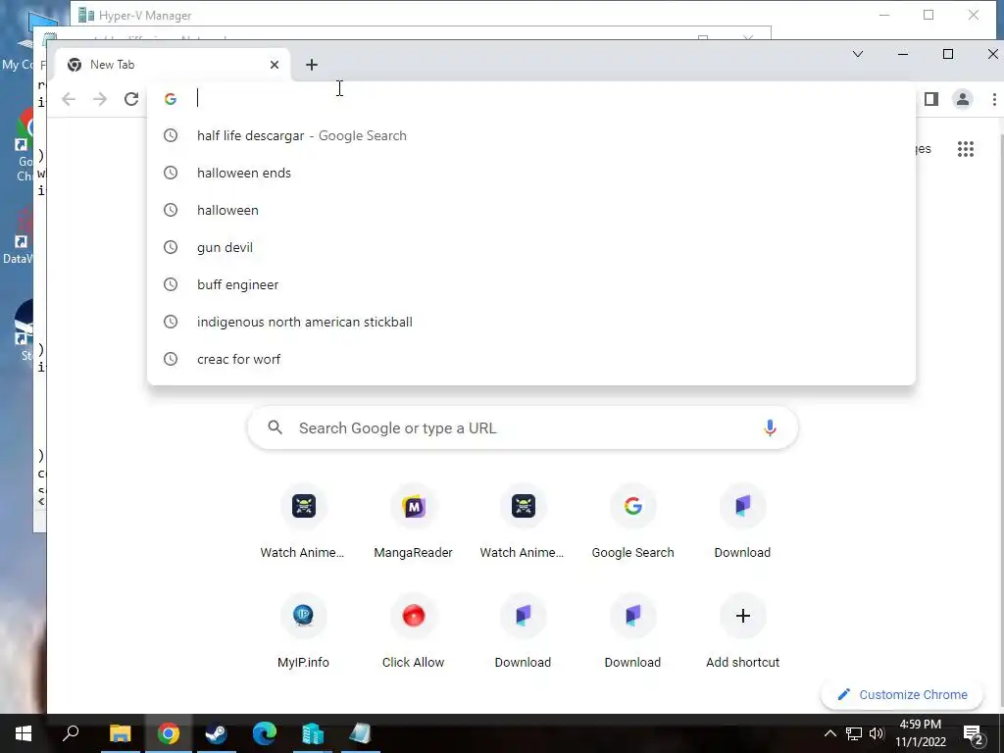Open the Google Search shortcut
Image resolution: width=1004 pixels, height=753 pixels.
pos(632,522)
